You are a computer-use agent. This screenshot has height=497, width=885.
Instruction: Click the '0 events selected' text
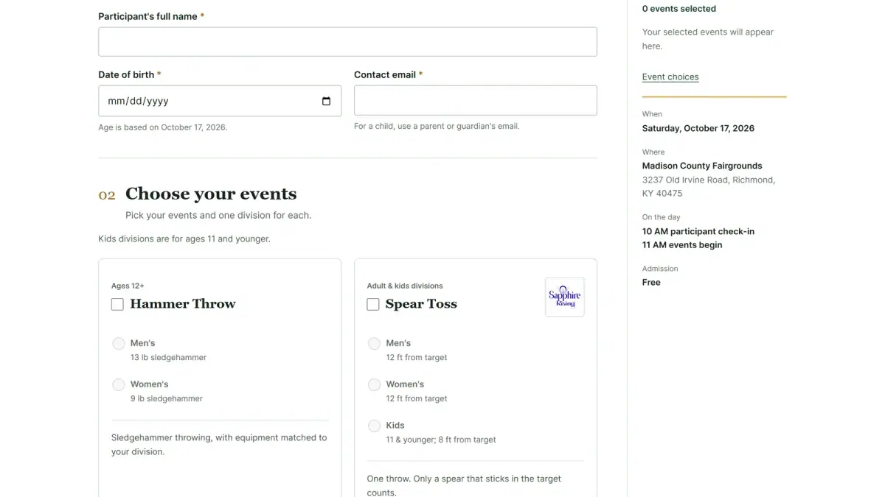[679, 9]
